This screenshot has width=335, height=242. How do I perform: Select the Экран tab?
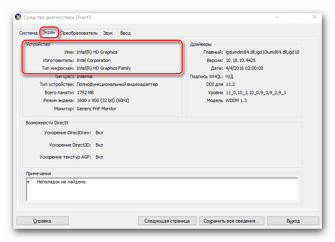coord(49,32)
